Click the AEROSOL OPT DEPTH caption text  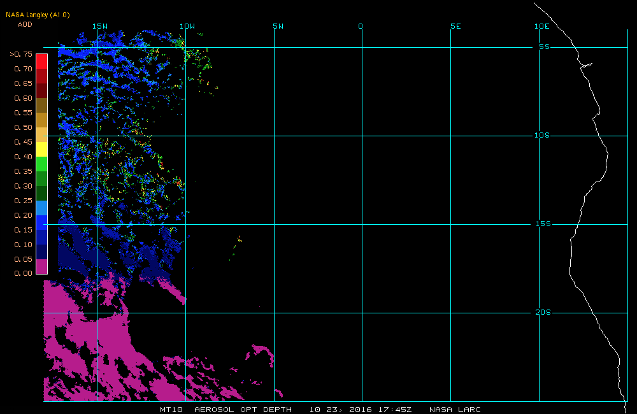coord(243,409)
